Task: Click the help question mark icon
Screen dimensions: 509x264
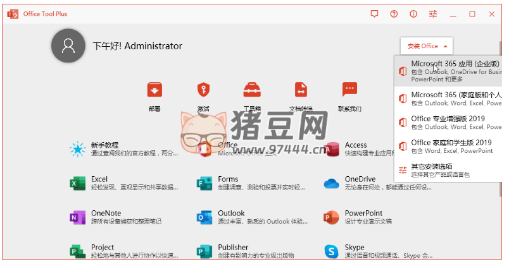Action: [x=394, y=14]
